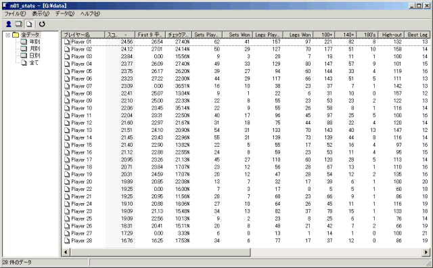
Task: Open the ファイル(F) menu
Action: coord(15,14)
